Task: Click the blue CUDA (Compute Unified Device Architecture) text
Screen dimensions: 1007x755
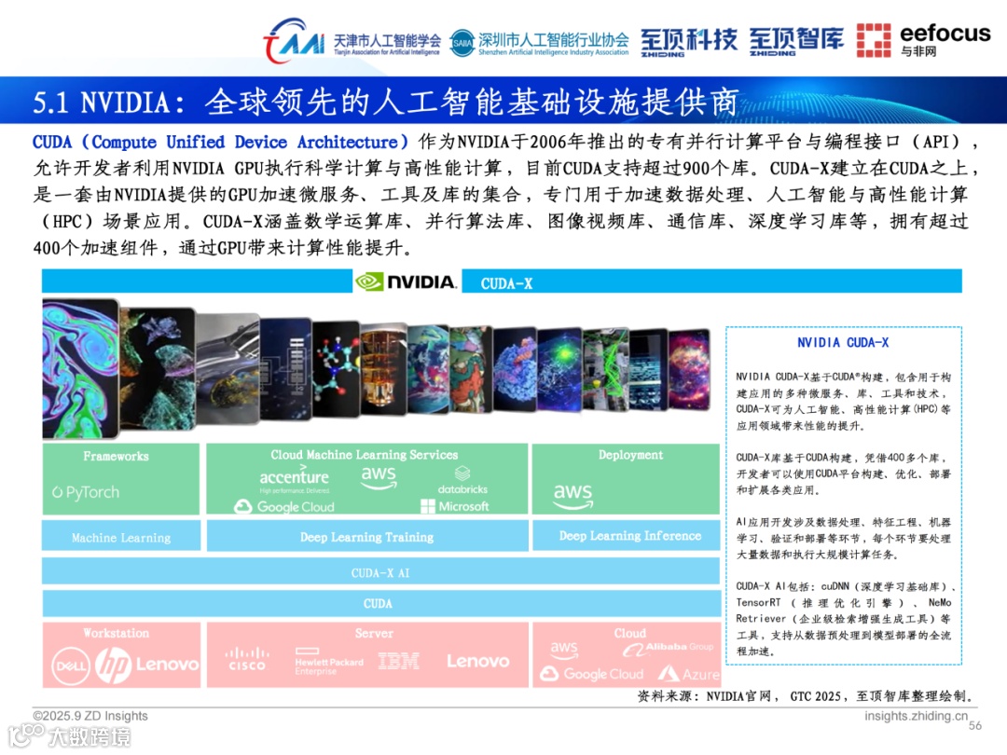Action: 220,142
